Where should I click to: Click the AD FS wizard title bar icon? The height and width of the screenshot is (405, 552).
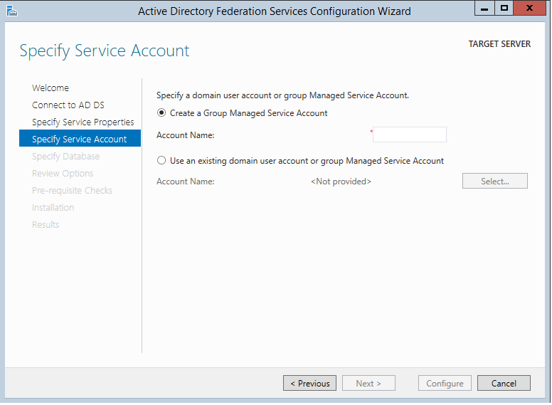point(11,11)
